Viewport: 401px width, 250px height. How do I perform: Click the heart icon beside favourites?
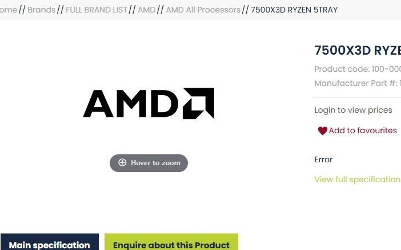pyautogui.click(x=322, y=131)
